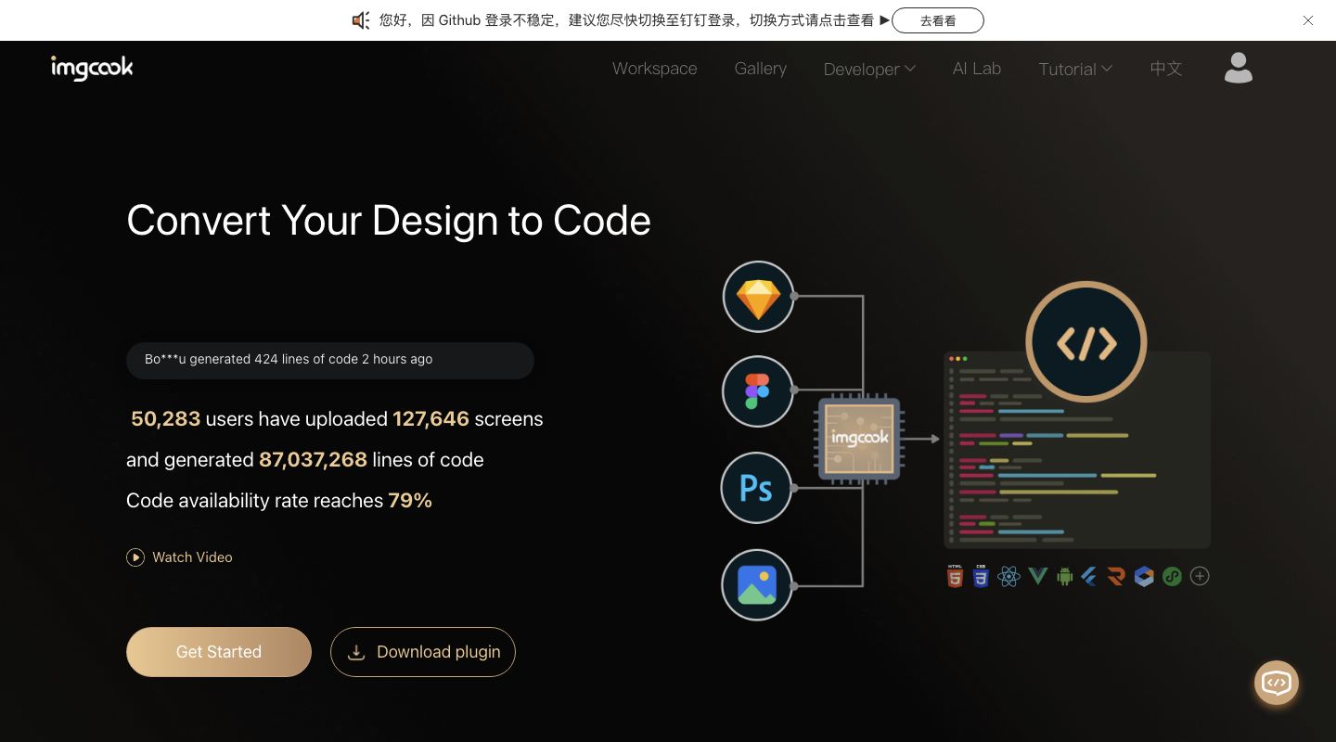
Task: Click the Photoshop Ps icon
Action: point(756,488)
